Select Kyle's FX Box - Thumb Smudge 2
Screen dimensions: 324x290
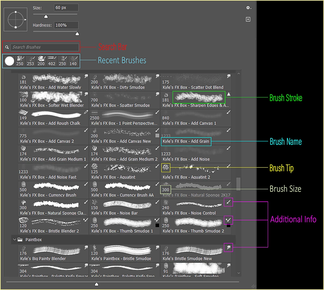196,226
